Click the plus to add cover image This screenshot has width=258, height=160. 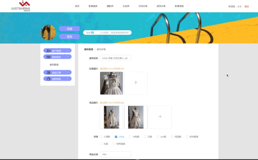136,83
